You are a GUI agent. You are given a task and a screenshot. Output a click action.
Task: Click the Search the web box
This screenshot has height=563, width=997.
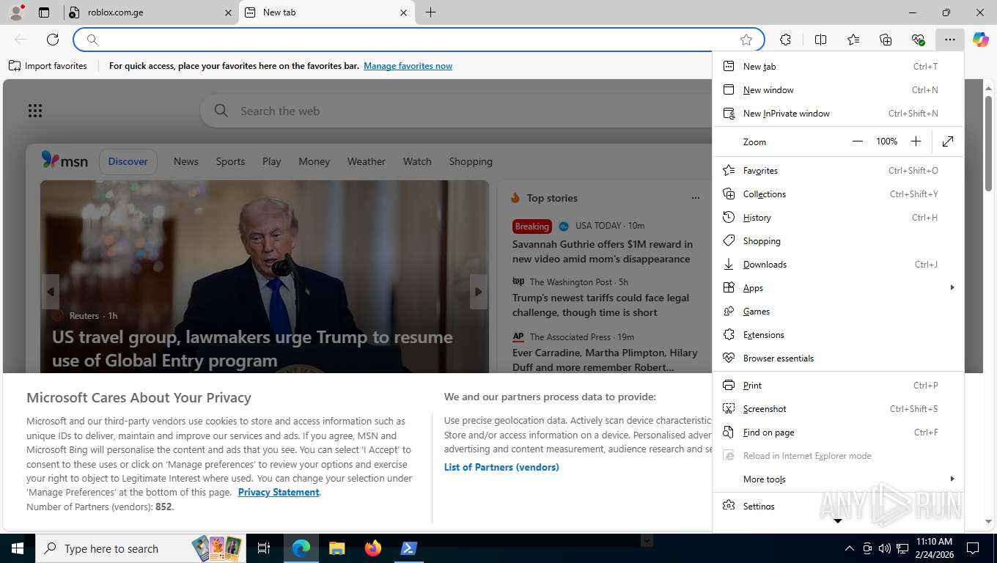click(x=455, y=111)
